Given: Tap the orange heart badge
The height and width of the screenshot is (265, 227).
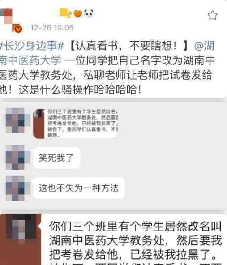Looking at the screenshot, I should click(x=78, y=14).
